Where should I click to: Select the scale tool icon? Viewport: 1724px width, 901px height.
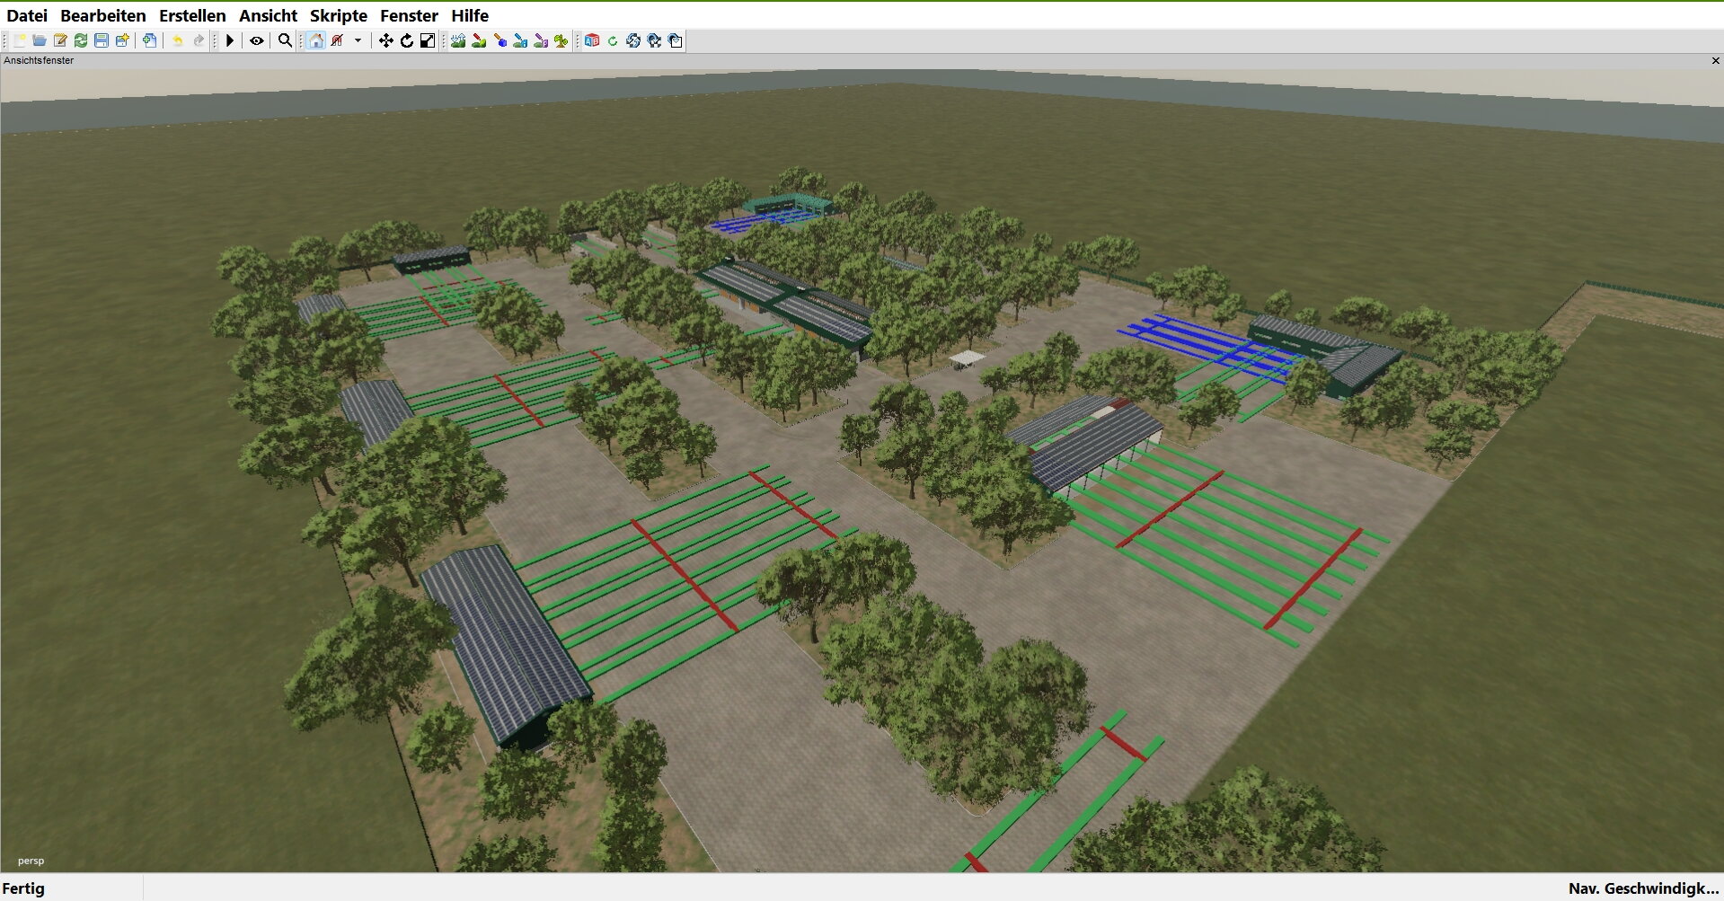pos(428,40)
